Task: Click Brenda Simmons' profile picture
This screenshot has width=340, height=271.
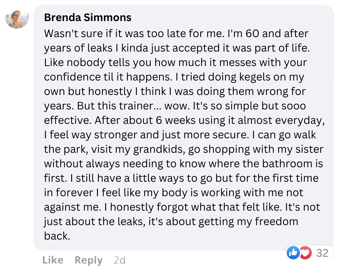Action: (17, 19)
